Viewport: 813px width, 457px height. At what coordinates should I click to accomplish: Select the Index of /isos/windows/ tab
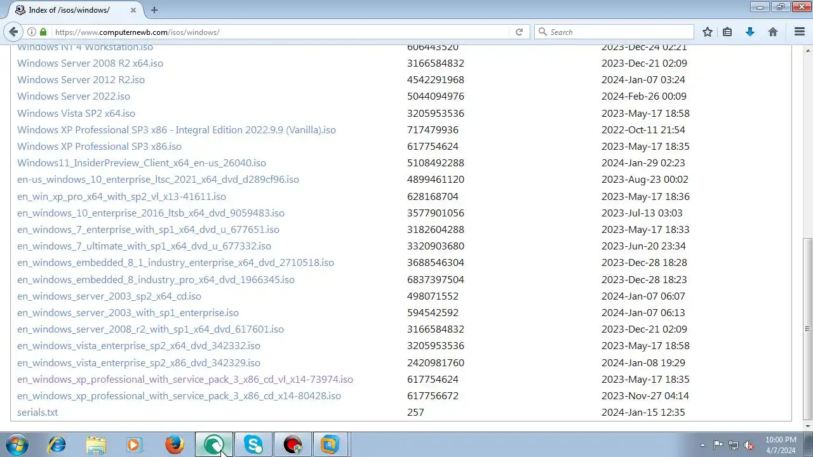point(76,10)
